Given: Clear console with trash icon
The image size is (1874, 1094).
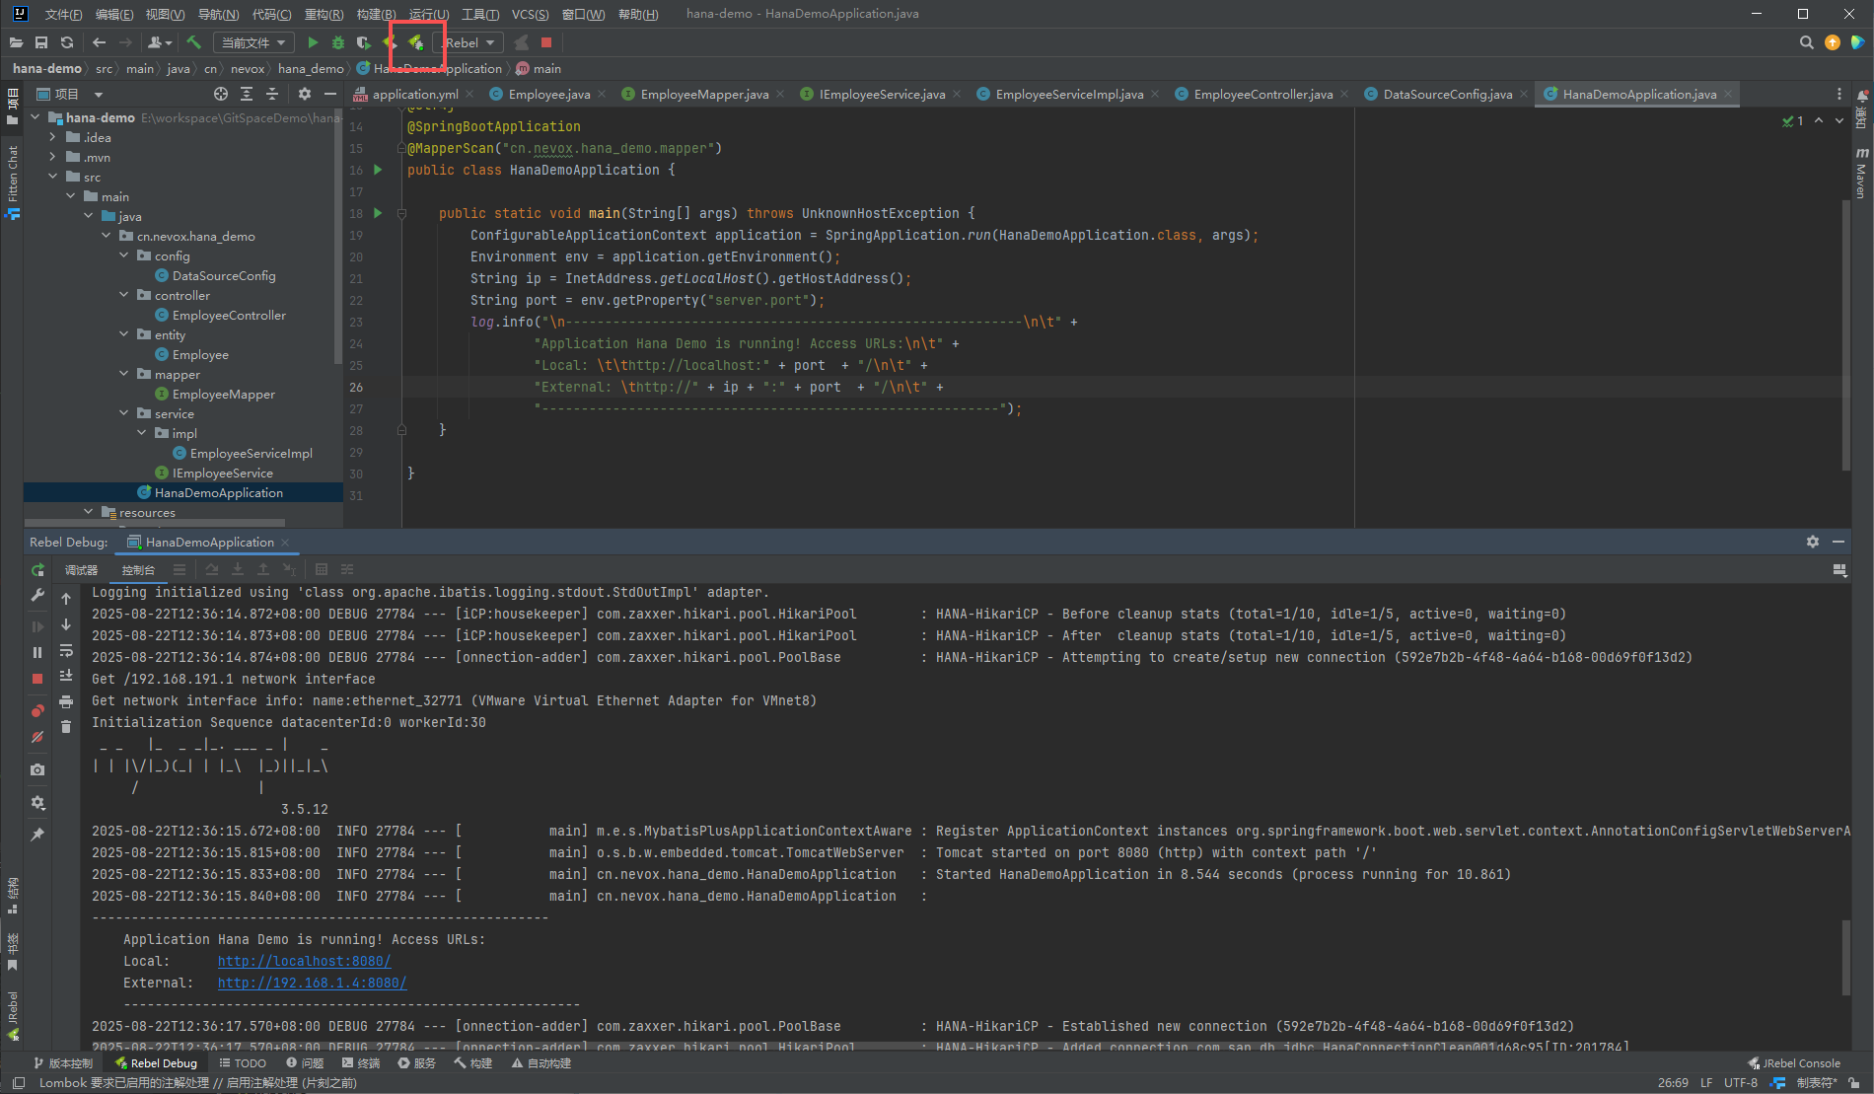Looking at the screenshot, I should click(x=66, y=727).
